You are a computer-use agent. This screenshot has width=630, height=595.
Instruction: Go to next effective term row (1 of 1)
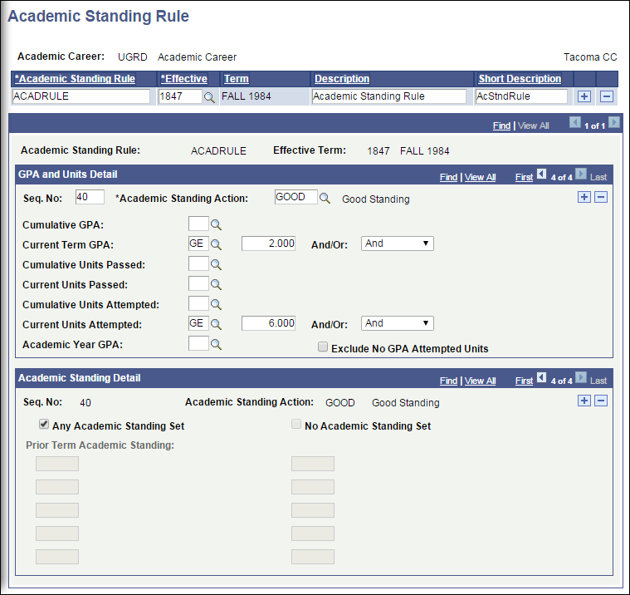[614, 122]
